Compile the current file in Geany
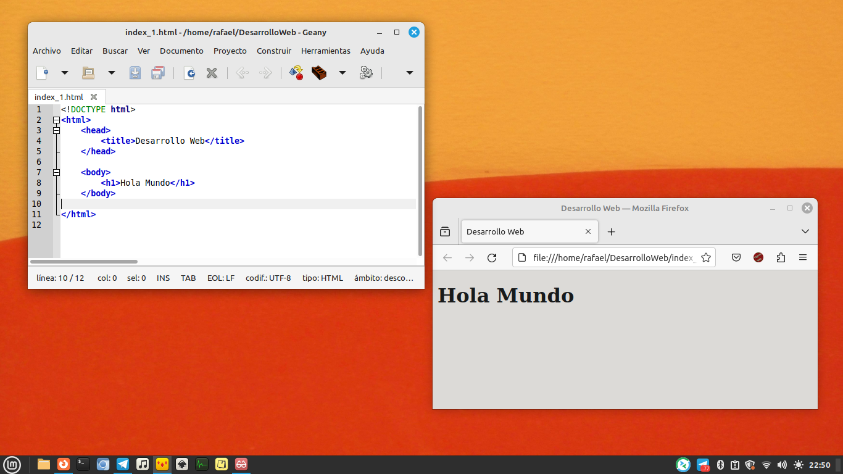Screen dimensions: 843x474 pos(296,73)
